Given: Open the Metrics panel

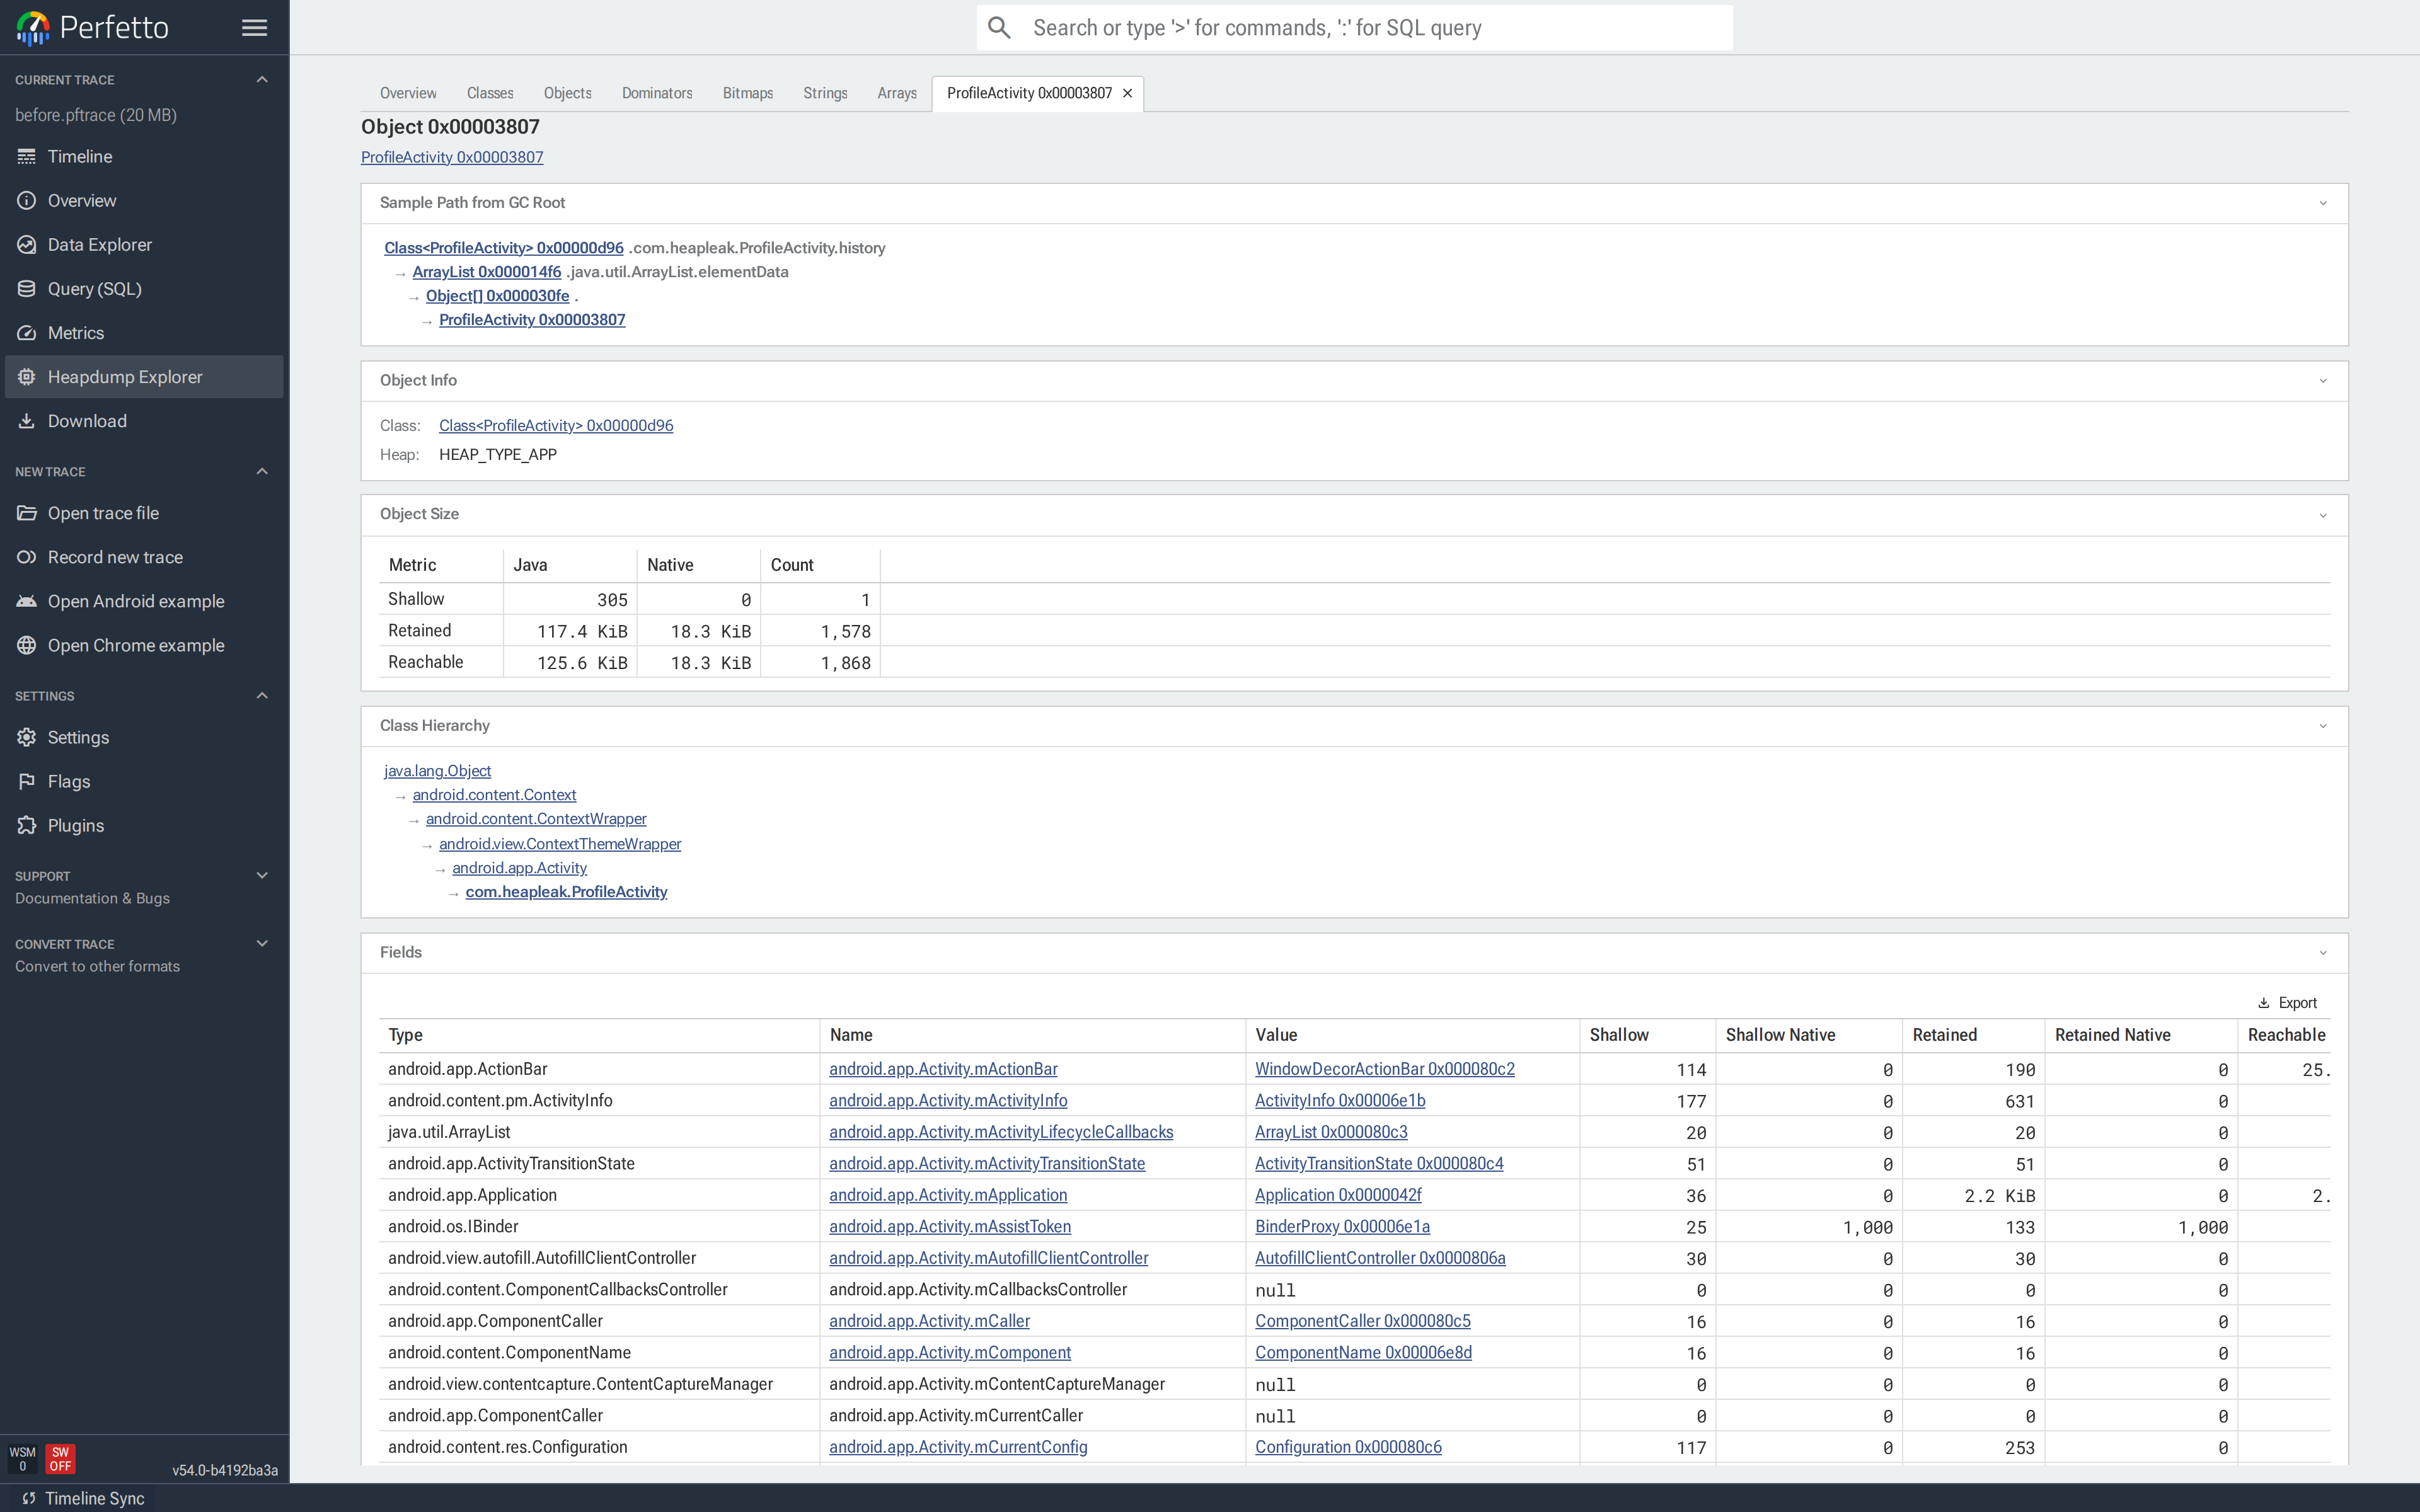Looking at the screenshot, I should pyautogui.click(x=77, y=332).
